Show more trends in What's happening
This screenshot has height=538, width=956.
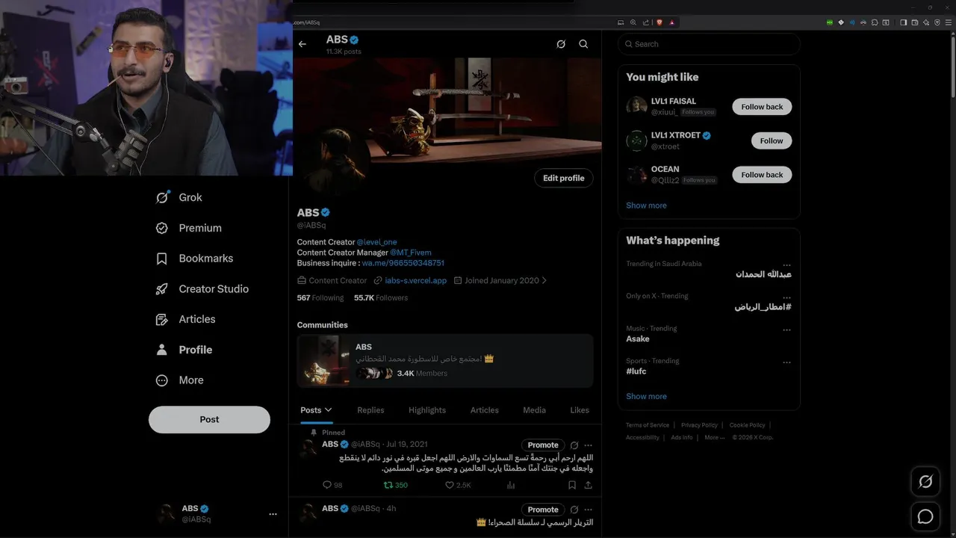pyautogui.click(x=646, y=397)
